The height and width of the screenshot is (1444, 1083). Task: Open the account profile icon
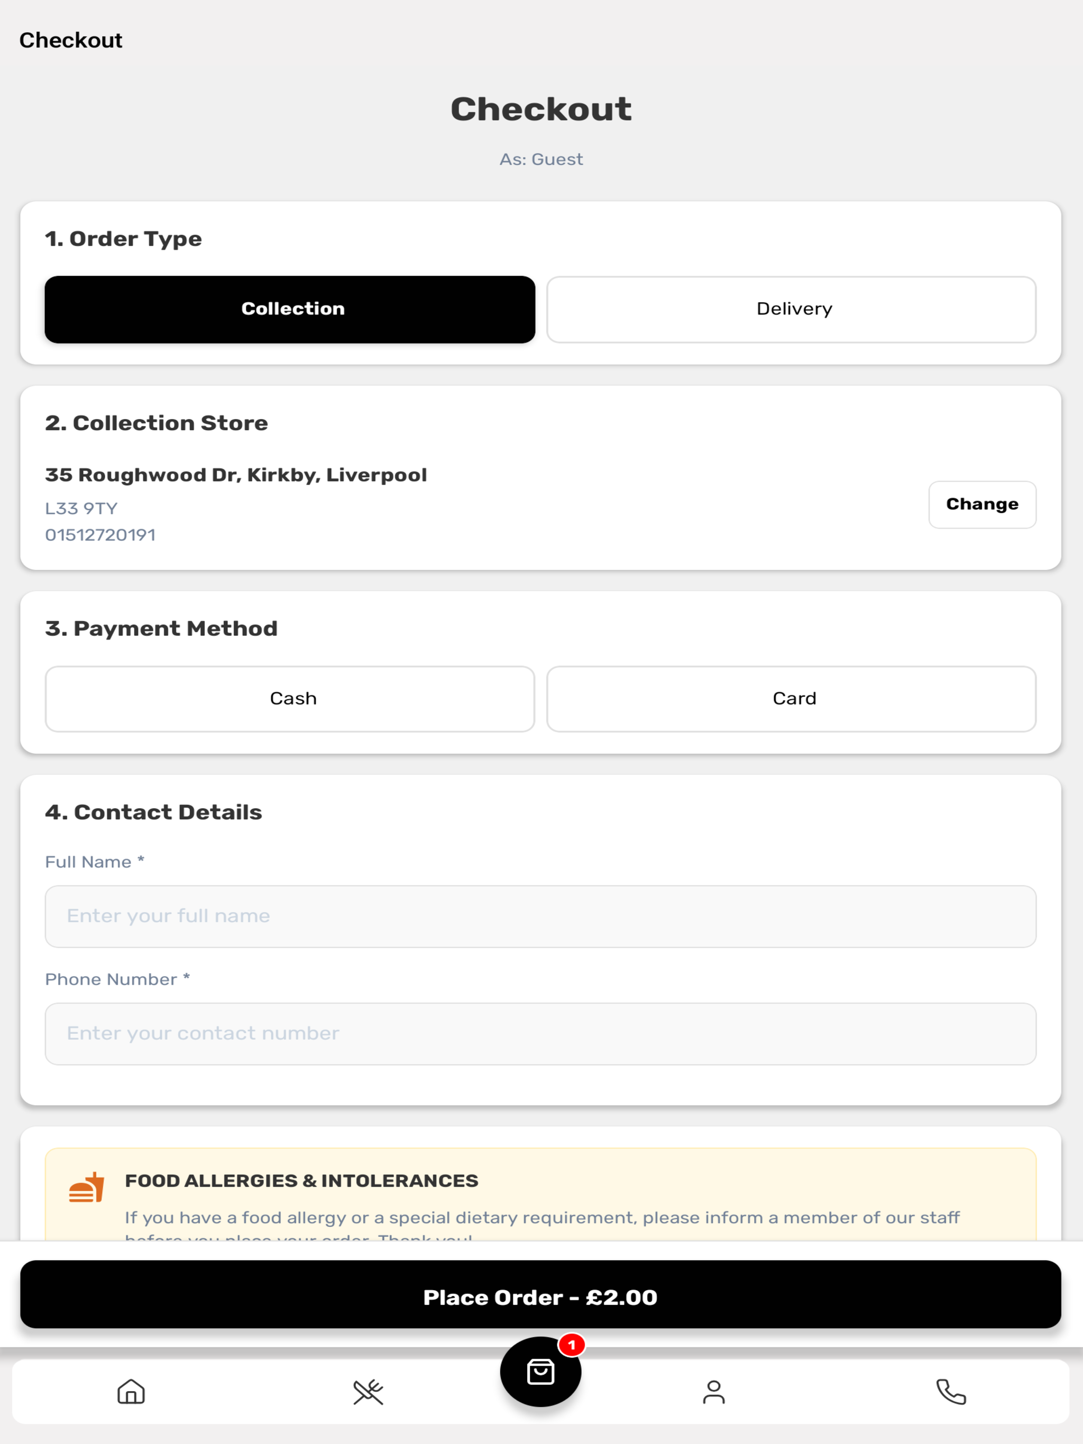coord(713,1391)
